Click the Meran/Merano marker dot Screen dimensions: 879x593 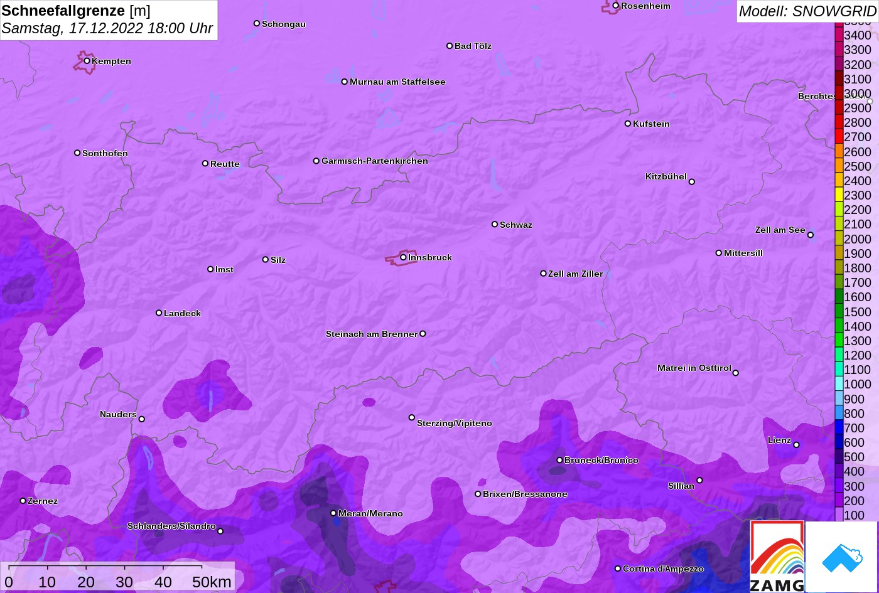point(333,513)
